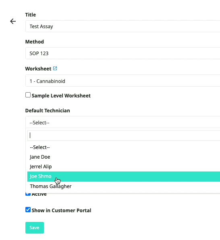Click the Default Technician label
Viewport: 220px width, 240px height.
pyautogui.click(x=48, y=110)
